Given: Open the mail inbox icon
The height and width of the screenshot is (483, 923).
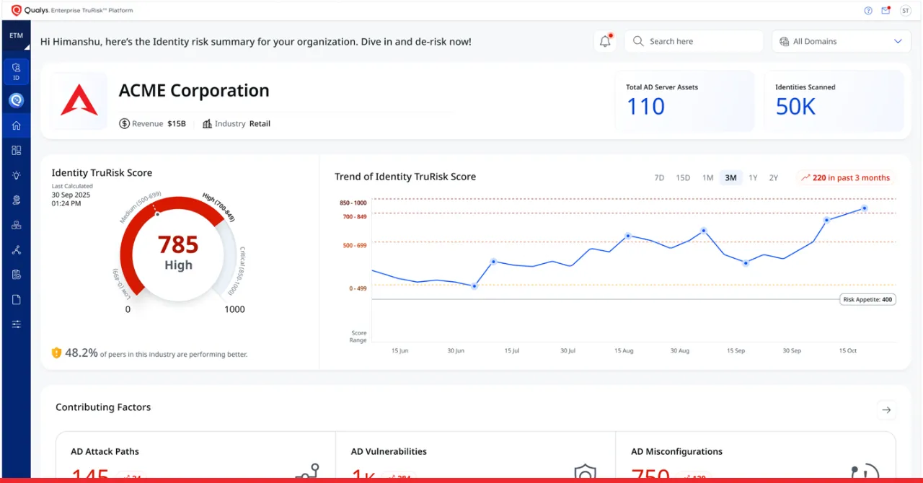Looking at the screenshot, I should pyautogui.click(x=886, y=11).
